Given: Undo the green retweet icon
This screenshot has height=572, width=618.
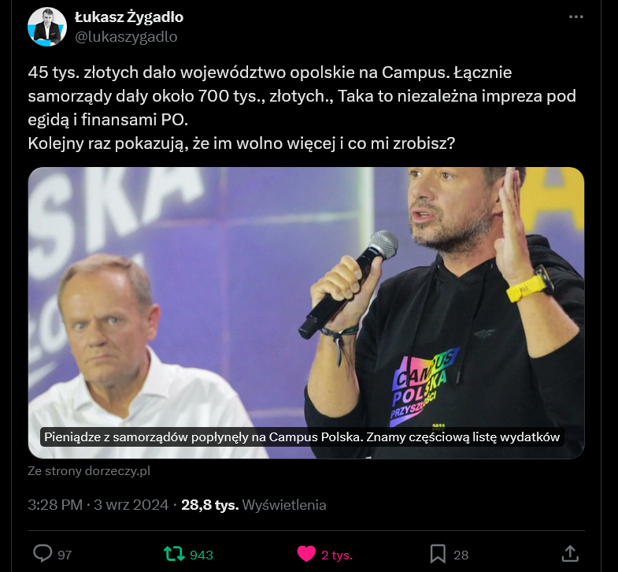Looking at the screenshot, I should (x=174, y=554).
